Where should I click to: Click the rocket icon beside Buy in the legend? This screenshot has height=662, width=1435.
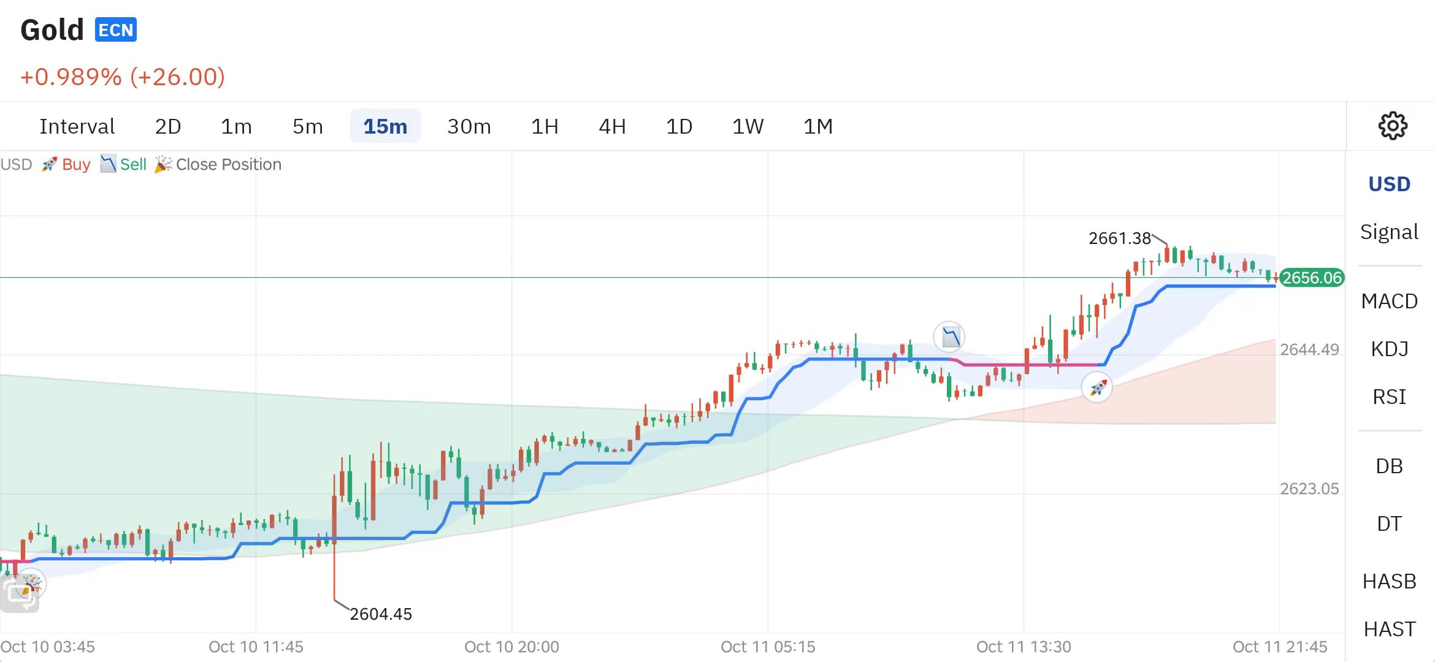click(x=49, y=164)
